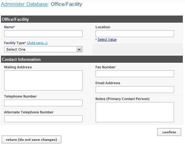Viewport: 185px width, 146px height.
Task: Expand the Select Value triangle arrow
Action: [x=96, y=39]
